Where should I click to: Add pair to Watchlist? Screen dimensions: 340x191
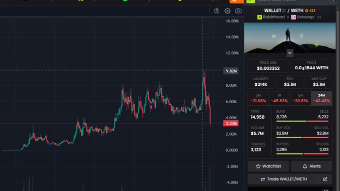tap(268, 166)
